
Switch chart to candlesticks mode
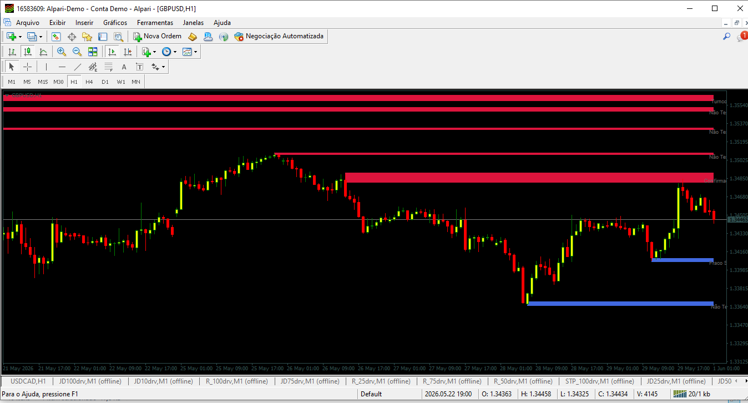tap(27, 52)
